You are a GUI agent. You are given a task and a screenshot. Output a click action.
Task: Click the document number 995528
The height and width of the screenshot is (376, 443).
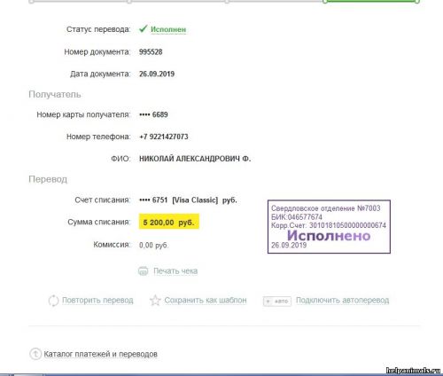coord(151,52)
